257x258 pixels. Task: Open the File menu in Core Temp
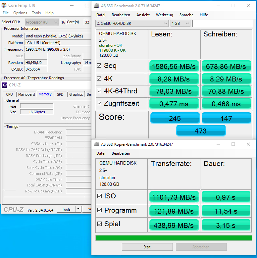(6, 13)
